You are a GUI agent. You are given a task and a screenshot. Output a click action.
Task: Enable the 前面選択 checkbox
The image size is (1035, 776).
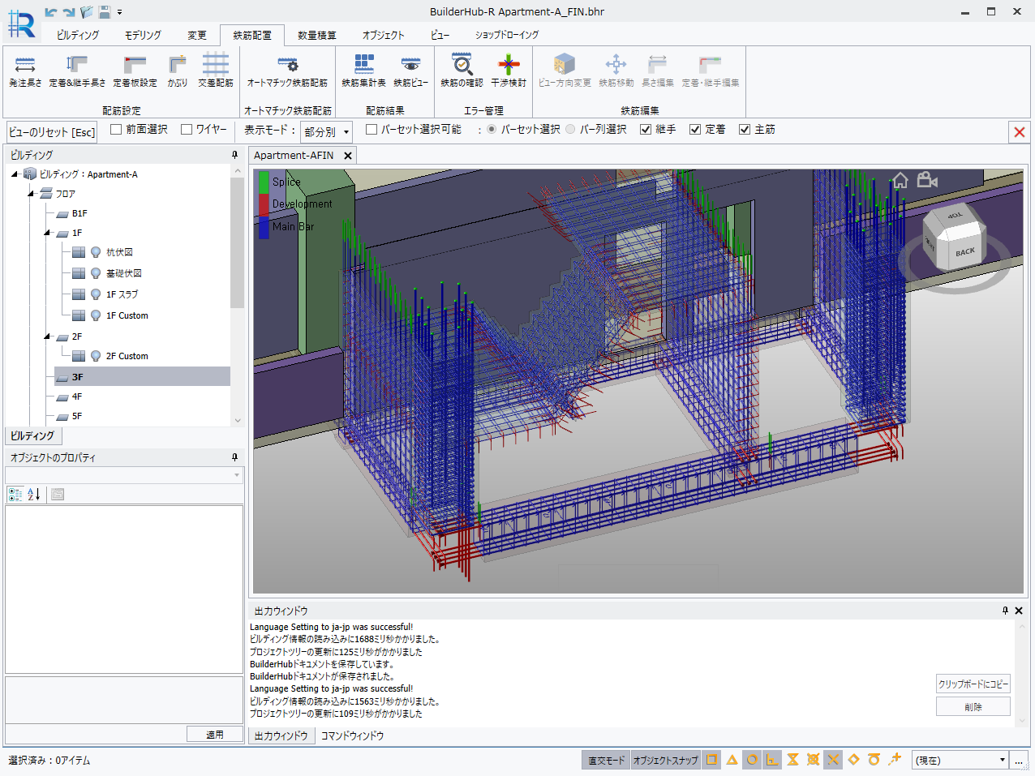[x=116, y=129]
